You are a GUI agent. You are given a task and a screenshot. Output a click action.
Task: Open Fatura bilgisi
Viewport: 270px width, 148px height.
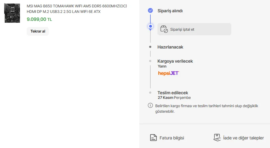pyautogui.click(x=167, y=138)
